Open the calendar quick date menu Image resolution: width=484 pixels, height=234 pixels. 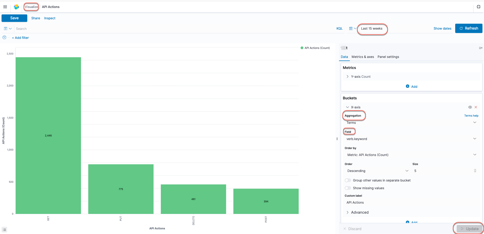click(x=353, y=29)
